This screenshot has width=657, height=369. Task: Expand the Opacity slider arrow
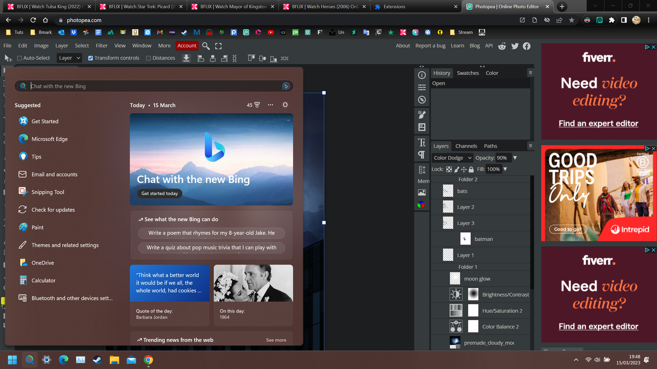[x=515, y=158]
